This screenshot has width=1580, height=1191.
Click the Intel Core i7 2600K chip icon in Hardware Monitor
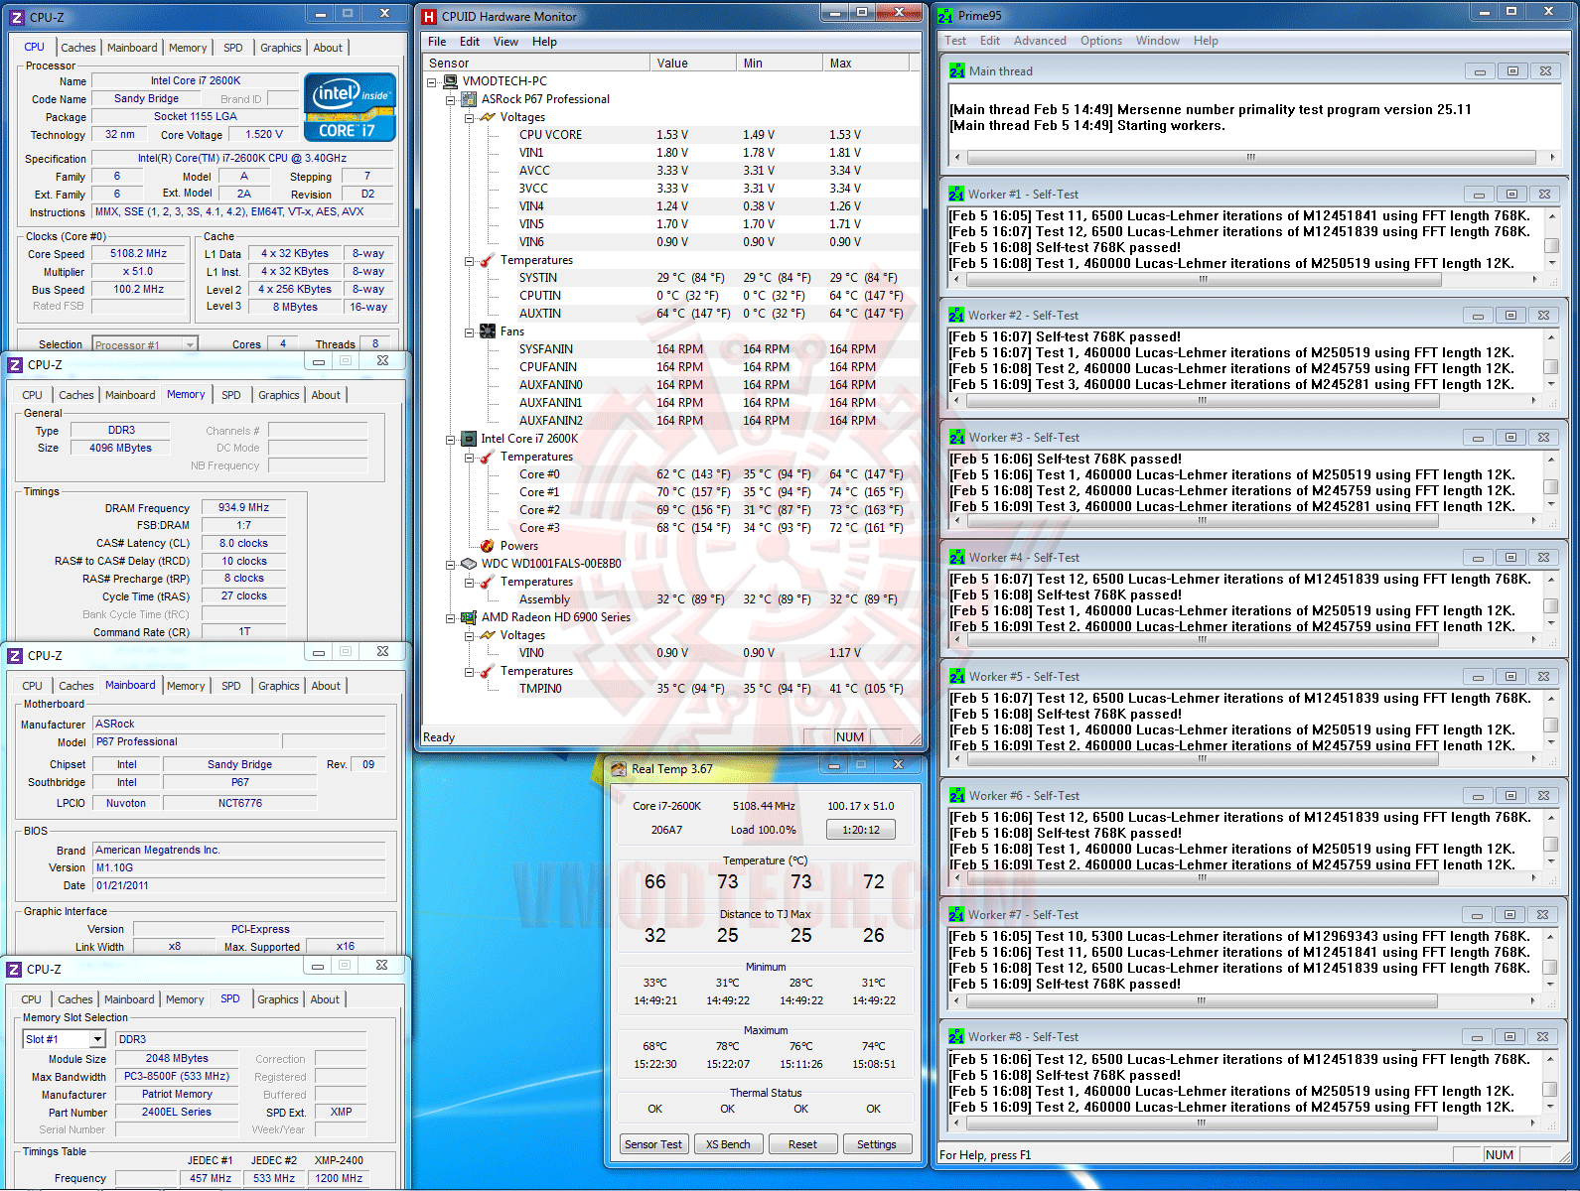point(469,439)
